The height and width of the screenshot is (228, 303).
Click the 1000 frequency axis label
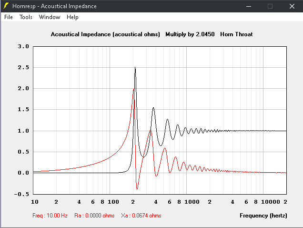tap(192, 202)
